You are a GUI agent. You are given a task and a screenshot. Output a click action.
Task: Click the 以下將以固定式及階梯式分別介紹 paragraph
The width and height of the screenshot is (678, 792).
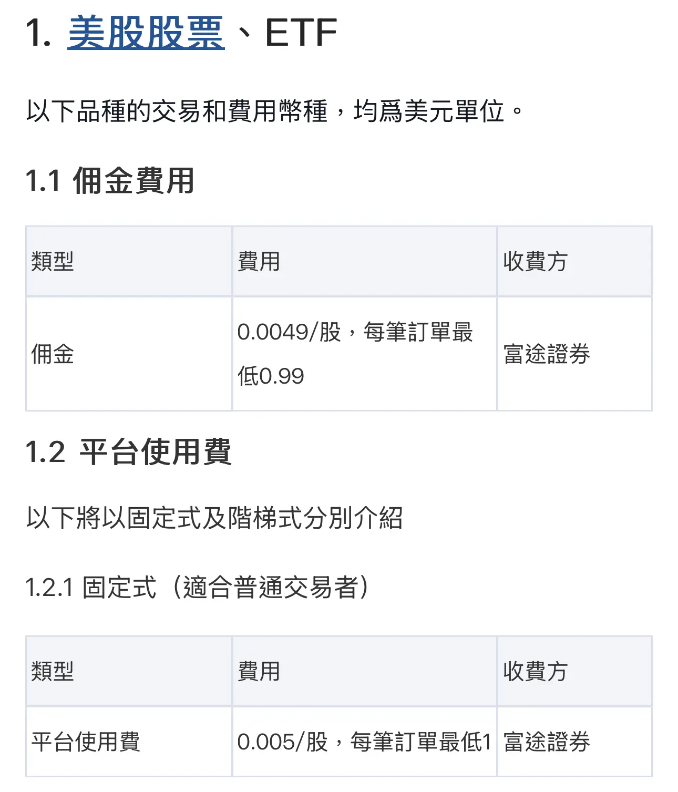click(214, 518)
